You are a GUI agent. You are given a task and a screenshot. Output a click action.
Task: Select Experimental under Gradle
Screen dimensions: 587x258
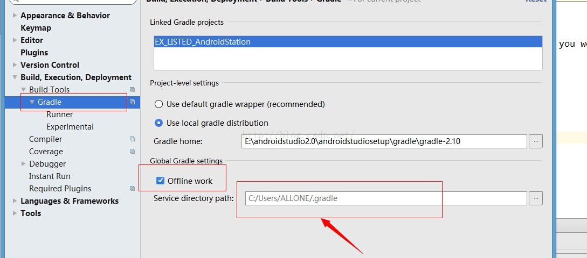coord(70,126)
